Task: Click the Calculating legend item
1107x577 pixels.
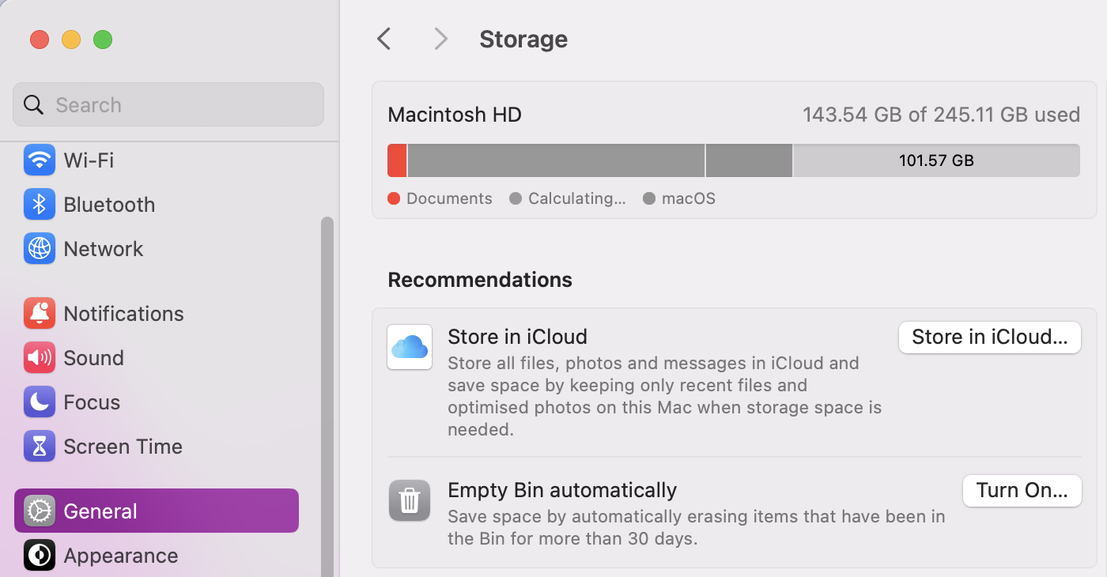Action: click(x=567, y=198)
